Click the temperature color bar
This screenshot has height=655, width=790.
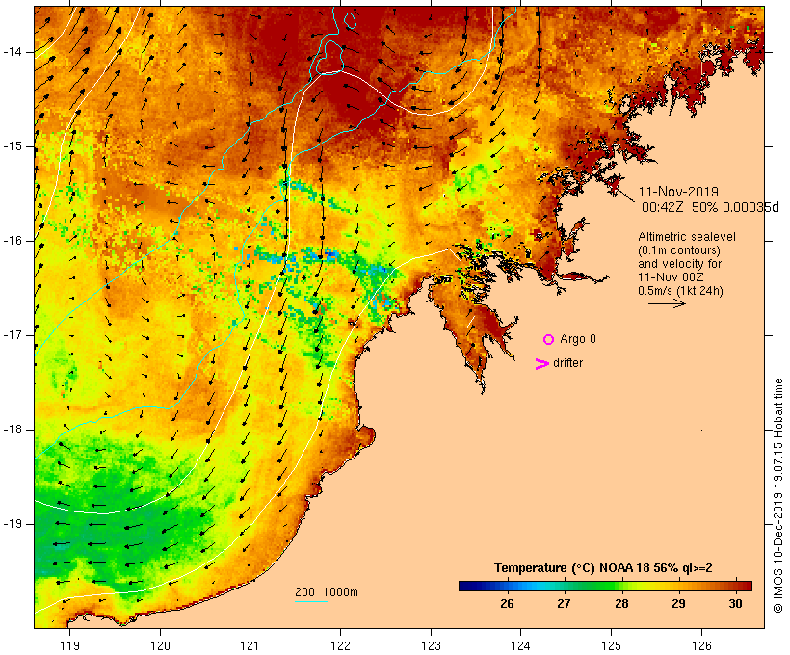(x=605, y=586)
